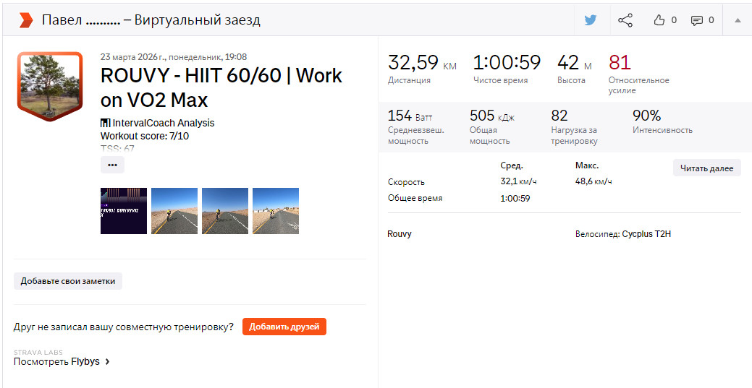The height and width of the screenshot is (388, 752).
Task: Share activity via Twitter bird icon
Action: [591, 20]
